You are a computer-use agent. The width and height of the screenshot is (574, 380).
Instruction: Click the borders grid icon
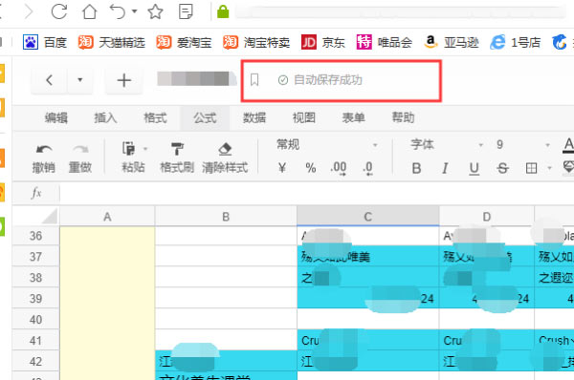point(531,168)
